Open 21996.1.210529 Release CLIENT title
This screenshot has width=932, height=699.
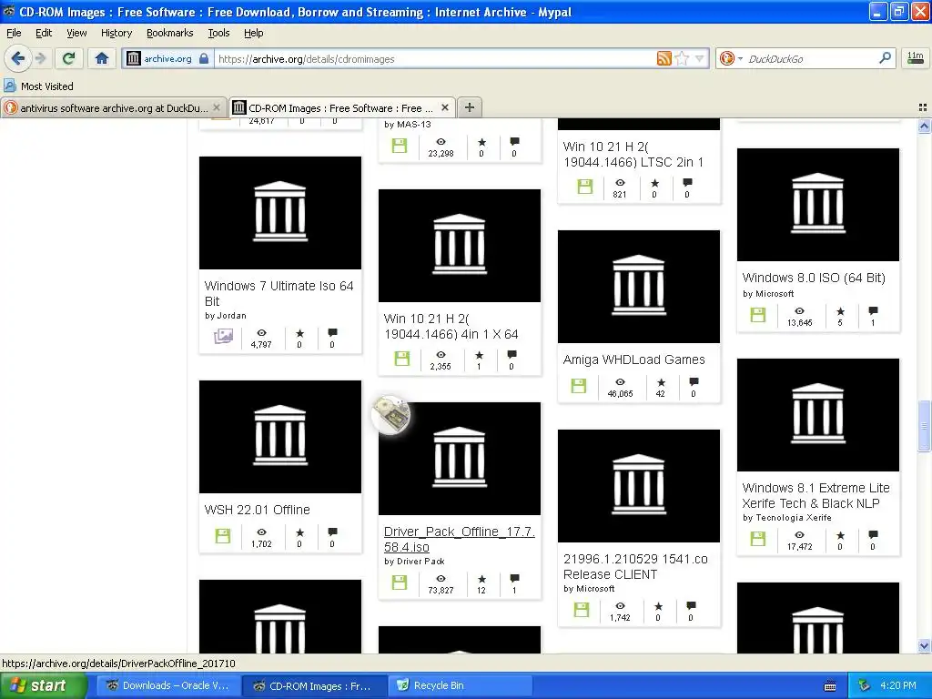[x=635, y=566]
